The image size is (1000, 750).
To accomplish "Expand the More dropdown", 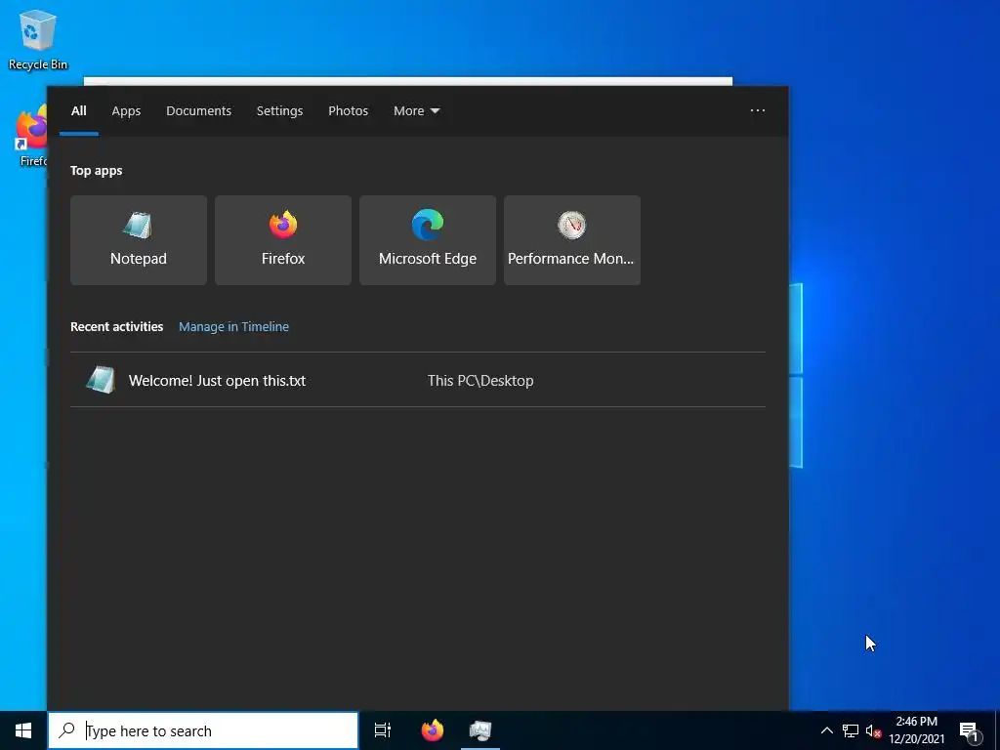I will (416, 111).
